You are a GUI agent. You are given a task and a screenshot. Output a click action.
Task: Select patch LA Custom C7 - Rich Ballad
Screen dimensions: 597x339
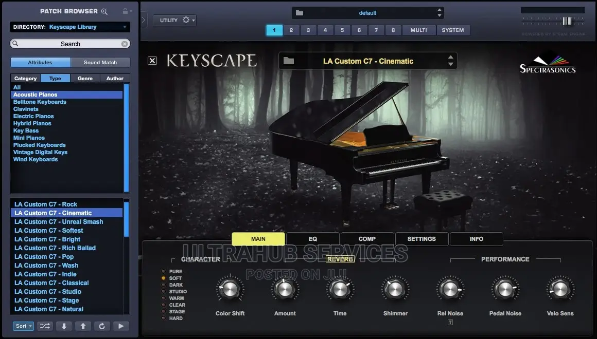tap(55, 248)
